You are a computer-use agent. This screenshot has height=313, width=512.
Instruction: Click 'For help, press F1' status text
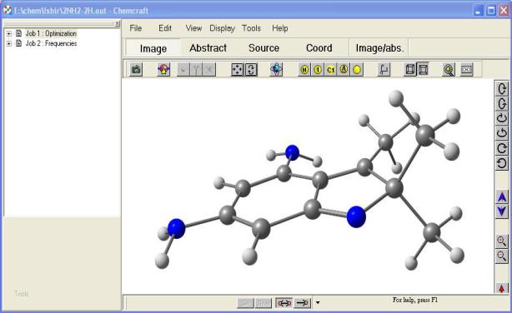point(414,300)
